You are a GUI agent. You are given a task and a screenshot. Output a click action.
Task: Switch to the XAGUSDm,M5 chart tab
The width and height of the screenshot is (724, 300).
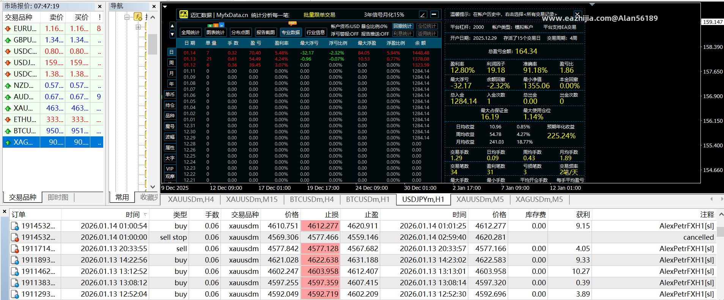(x=539, y=199)
